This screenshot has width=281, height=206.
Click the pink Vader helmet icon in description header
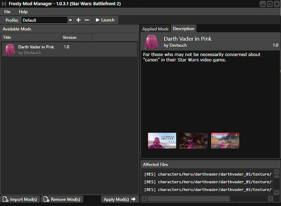[152, 42]
